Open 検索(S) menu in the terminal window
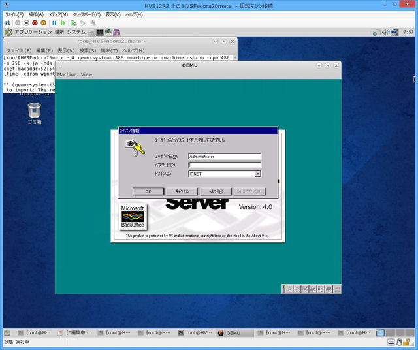This screenshot has height=350, width=418. coord(88,50)
